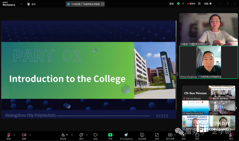The height and width of the screenshot is (141, 239).
Task: Turn on the video camera
Action: tap(24, 135)
